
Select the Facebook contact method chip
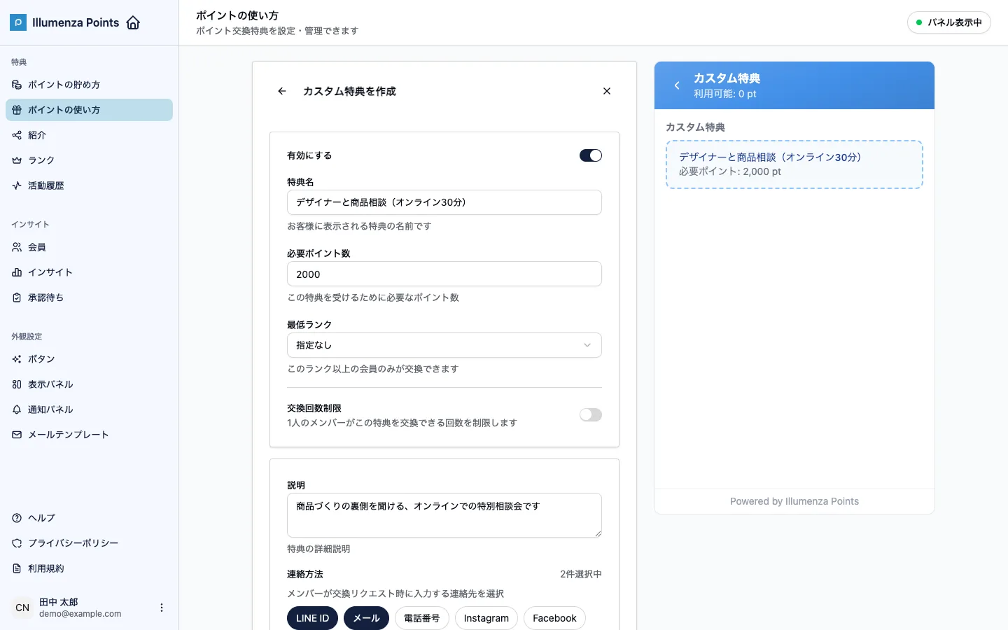click(x=554, y=618)
